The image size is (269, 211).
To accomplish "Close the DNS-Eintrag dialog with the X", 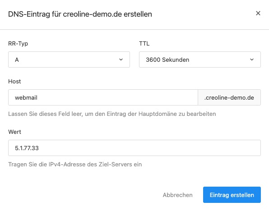I will pos(258,13).
